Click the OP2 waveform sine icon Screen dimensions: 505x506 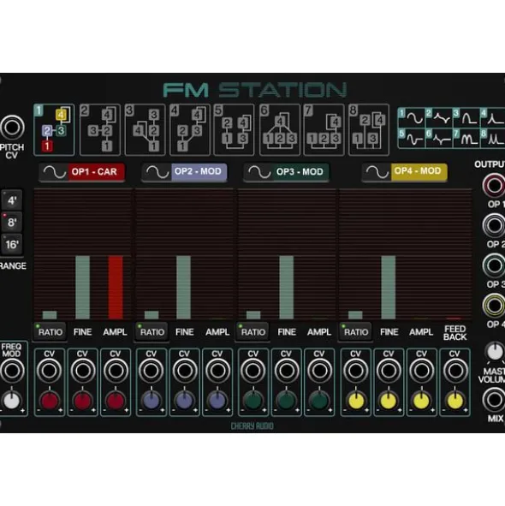point(157,172)
